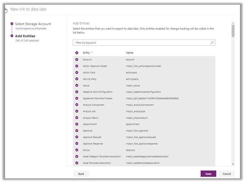Sort by the Entity column header
245x183 pixels.
click(x=87, y=52)
